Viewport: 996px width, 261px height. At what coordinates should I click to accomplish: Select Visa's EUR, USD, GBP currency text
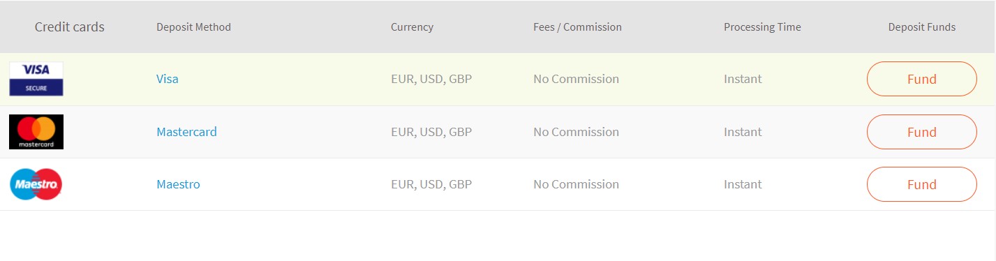tap(431, 79)
